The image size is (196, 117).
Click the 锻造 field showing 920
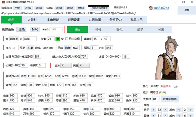[118, 96]
